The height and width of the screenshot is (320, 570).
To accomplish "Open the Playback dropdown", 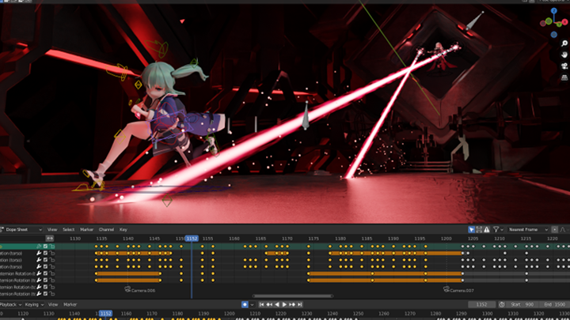I will (x=11, y=305).
